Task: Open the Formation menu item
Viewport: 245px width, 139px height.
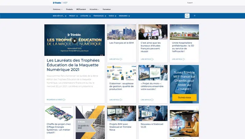Action: pos(107,9)
